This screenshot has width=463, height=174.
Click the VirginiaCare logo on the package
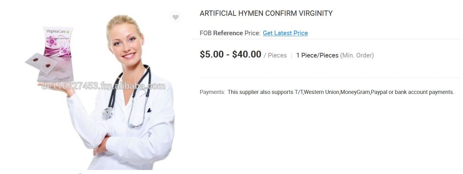58,31
